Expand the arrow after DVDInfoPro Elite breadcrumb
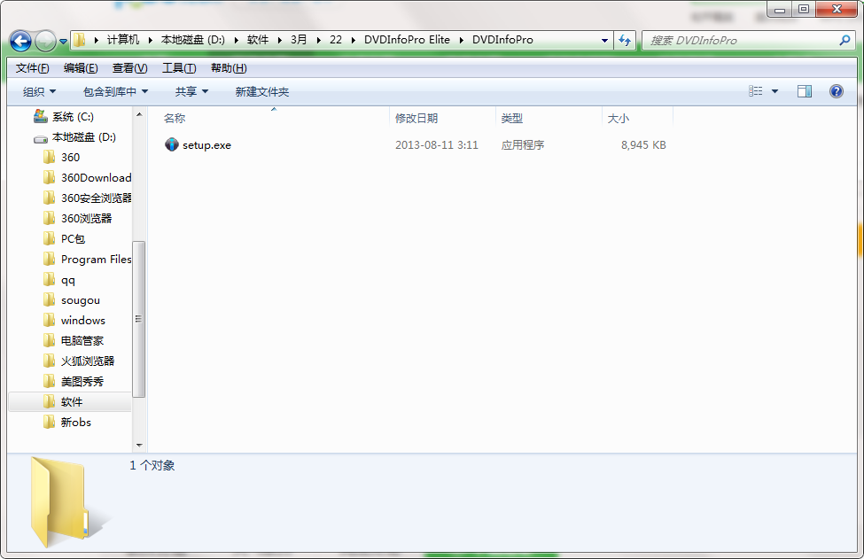Viewport: 864px width, 559px height. click(461, 40)
